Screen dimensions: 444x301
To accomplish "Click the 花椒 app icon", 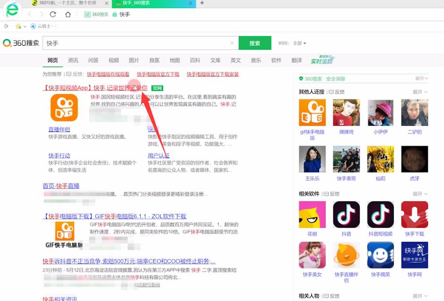I will tap(312, 214).
